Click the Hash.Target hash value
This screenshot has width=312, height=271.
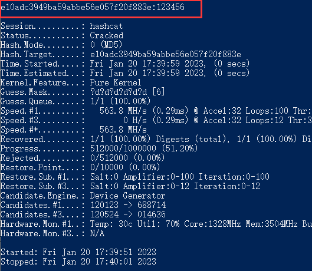coord(166,54)
